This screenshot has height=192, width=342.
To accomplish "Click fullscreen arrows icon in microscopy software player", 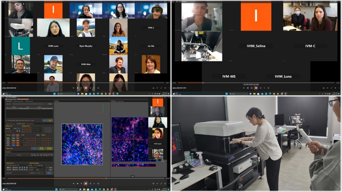I will 161,184.
